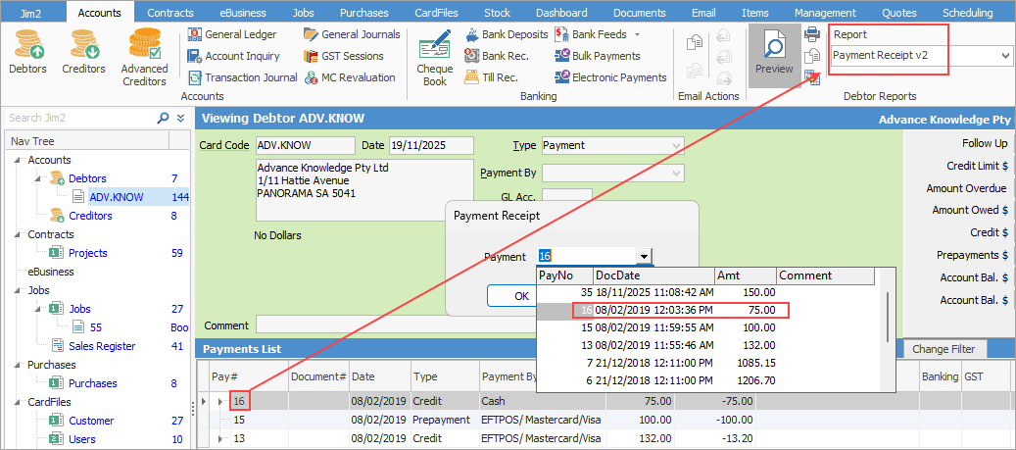
Task: Switch to the Contracts ribbon tab
Action: click(x=170, y=13)
